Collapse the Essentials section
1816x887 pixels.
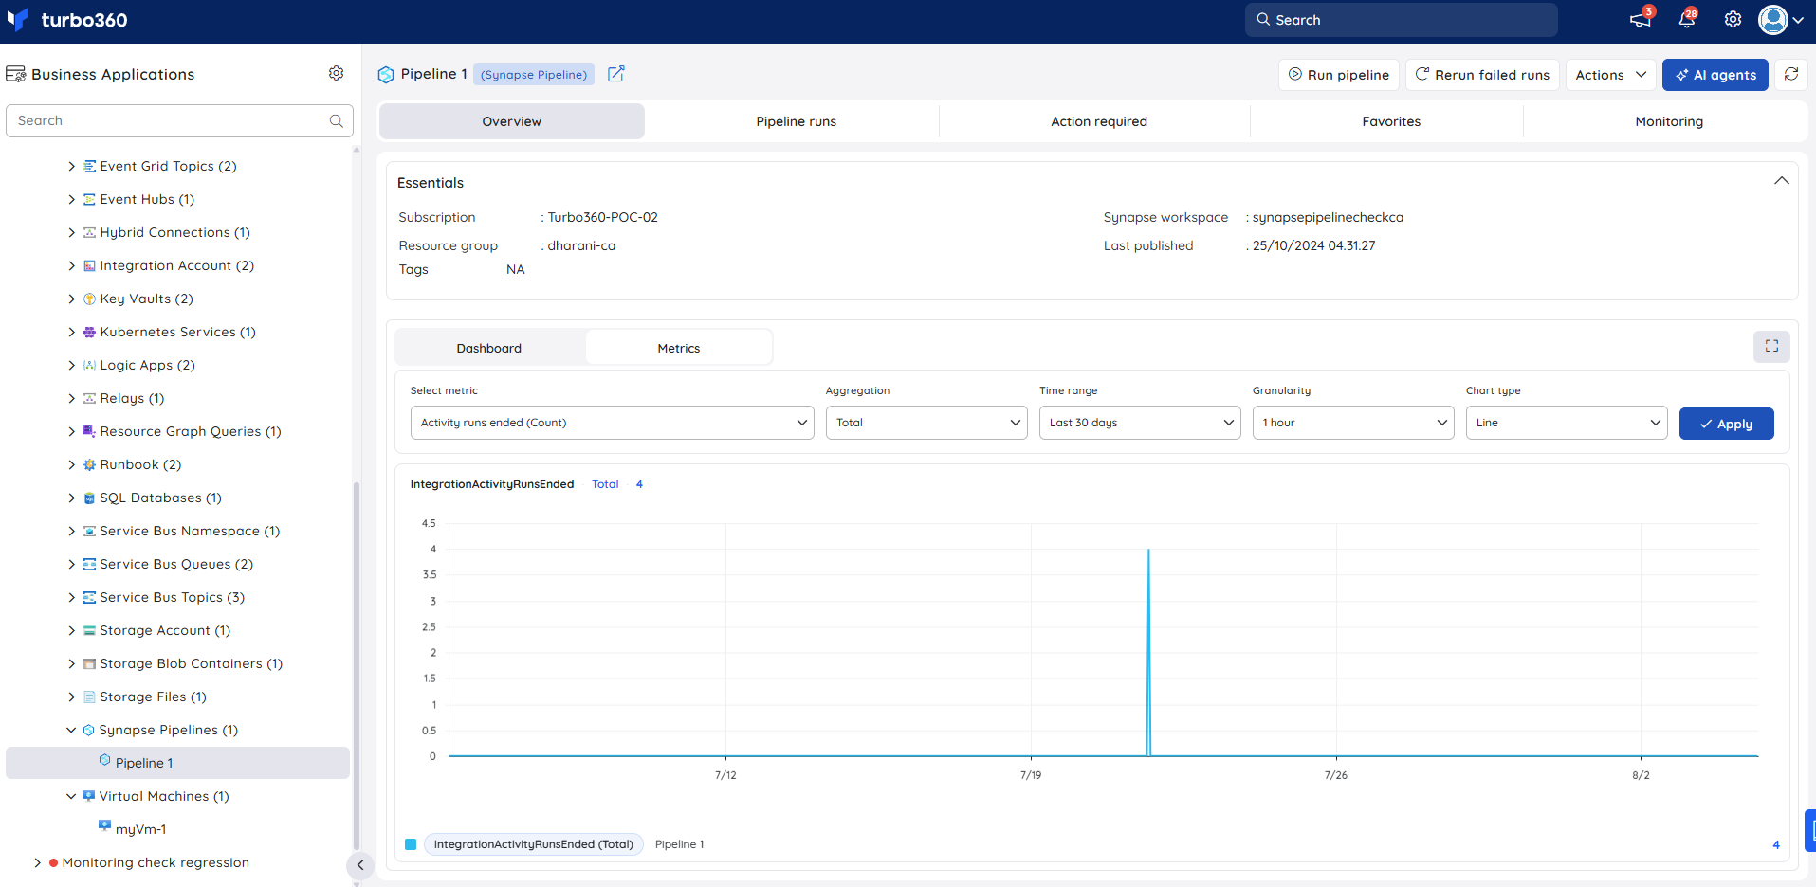1782,181
